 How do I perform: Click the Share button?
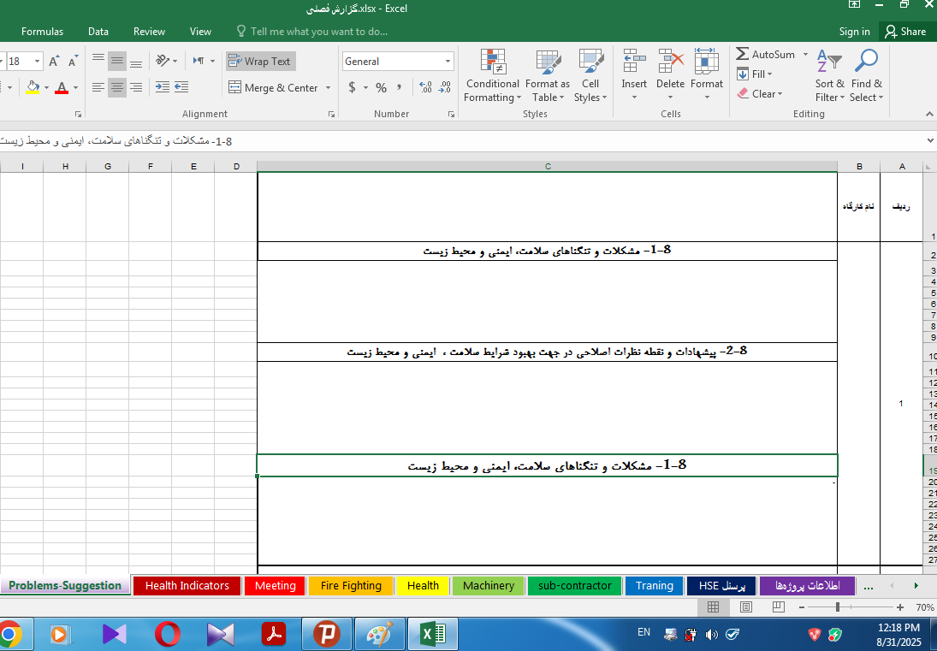tap(905, 32)
